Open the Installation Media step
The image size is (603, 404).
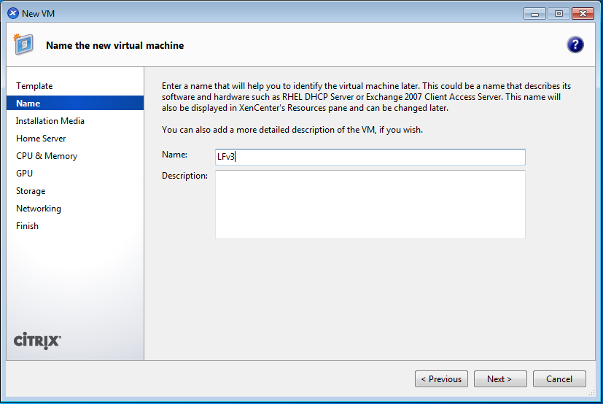coord(50,121)
